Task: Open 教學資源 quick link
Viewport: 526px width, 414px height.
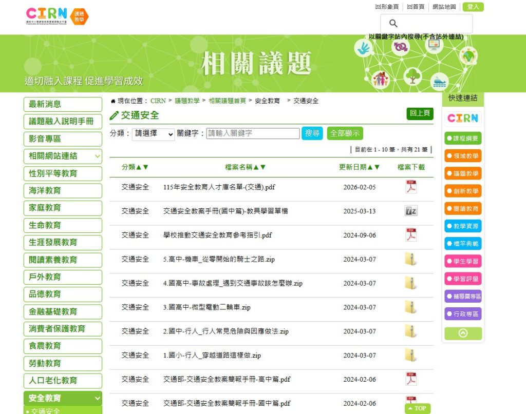Action: click(x=463, y=226)
